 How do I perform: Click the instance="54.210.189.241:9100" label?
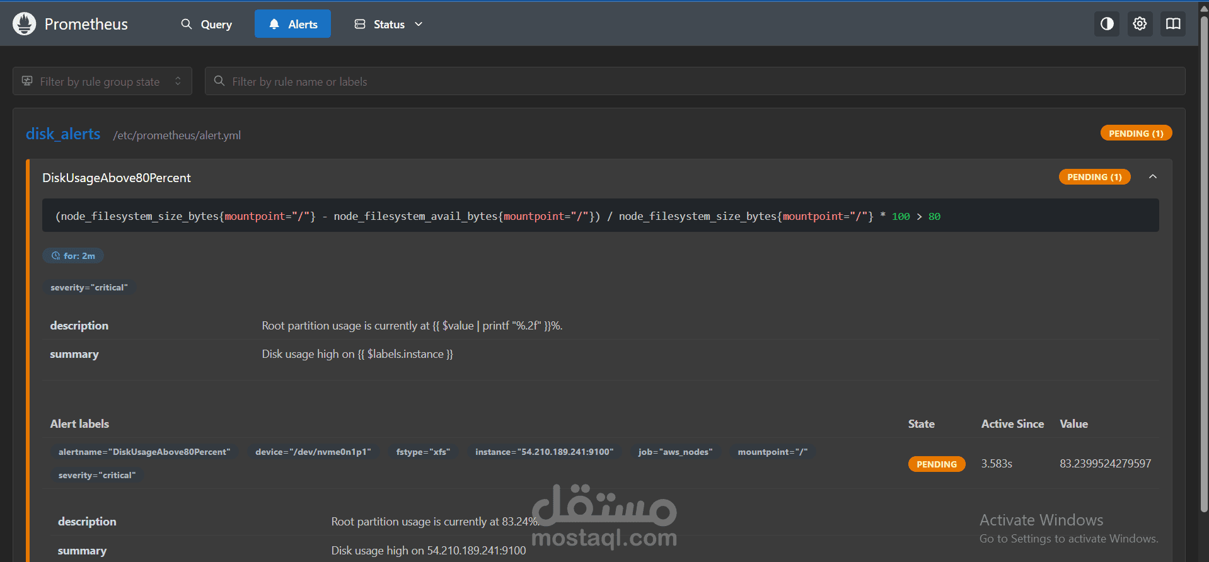544,452
